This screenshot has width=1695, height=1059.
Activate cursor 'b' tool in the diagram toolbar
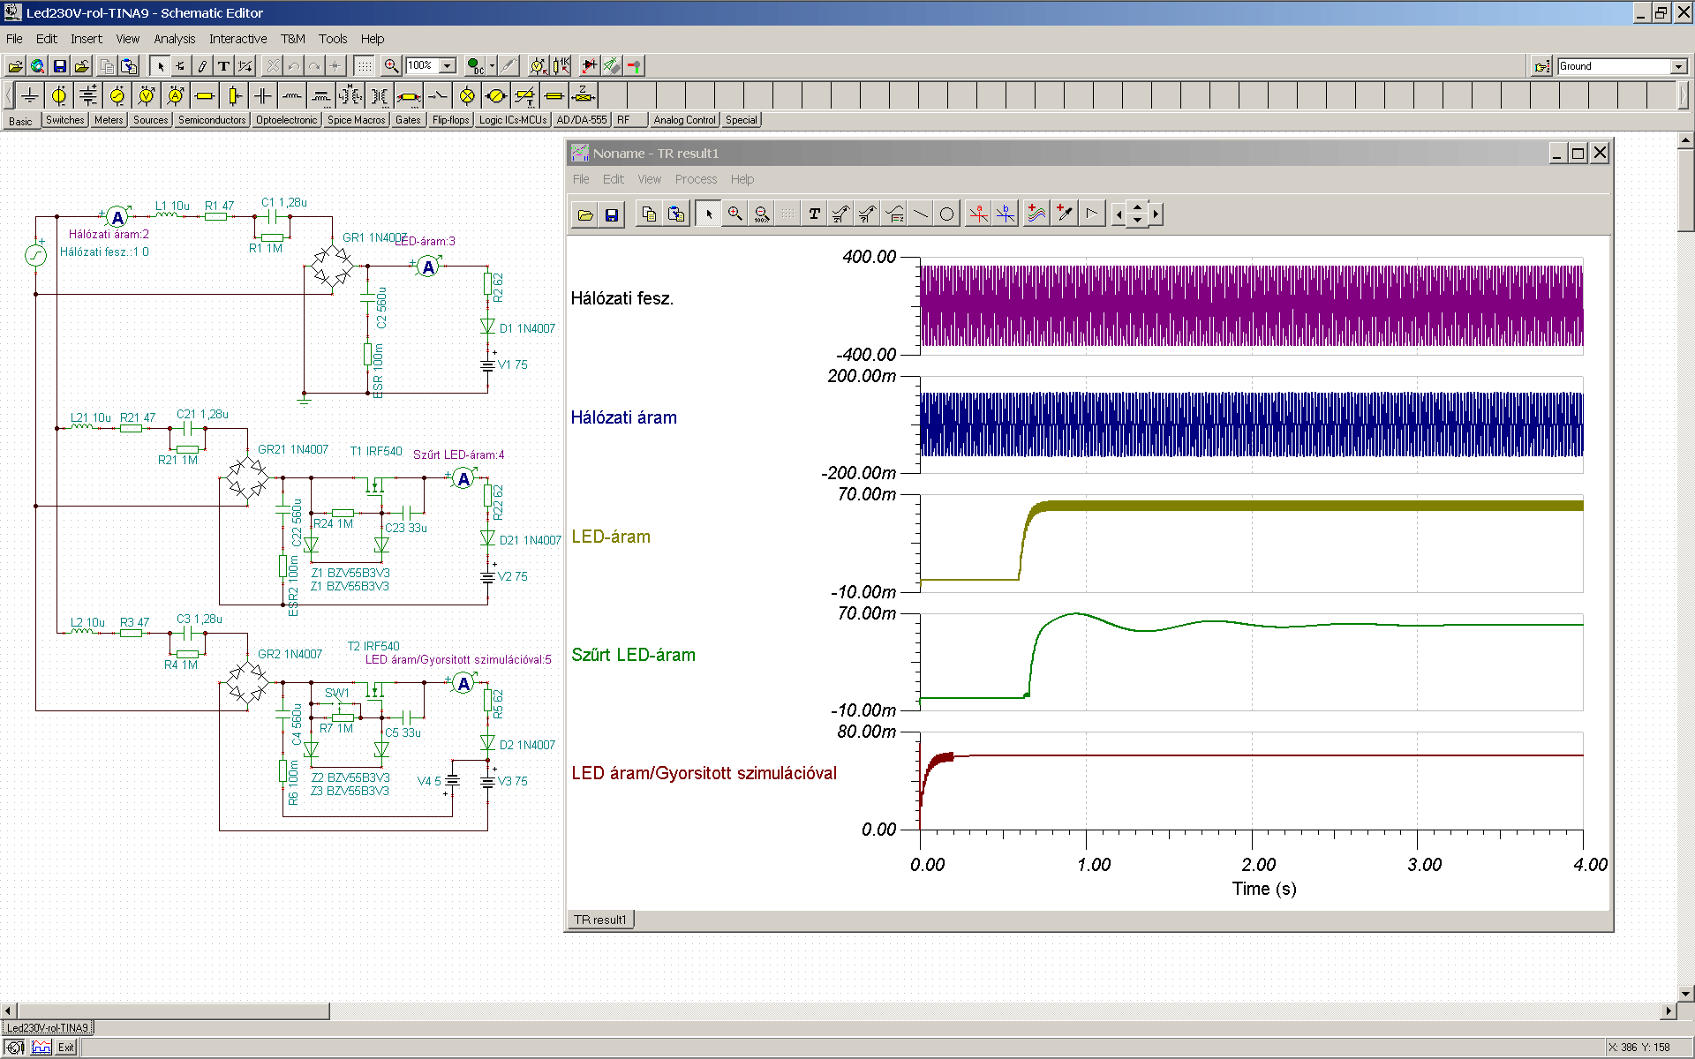tap(1006, 214)
